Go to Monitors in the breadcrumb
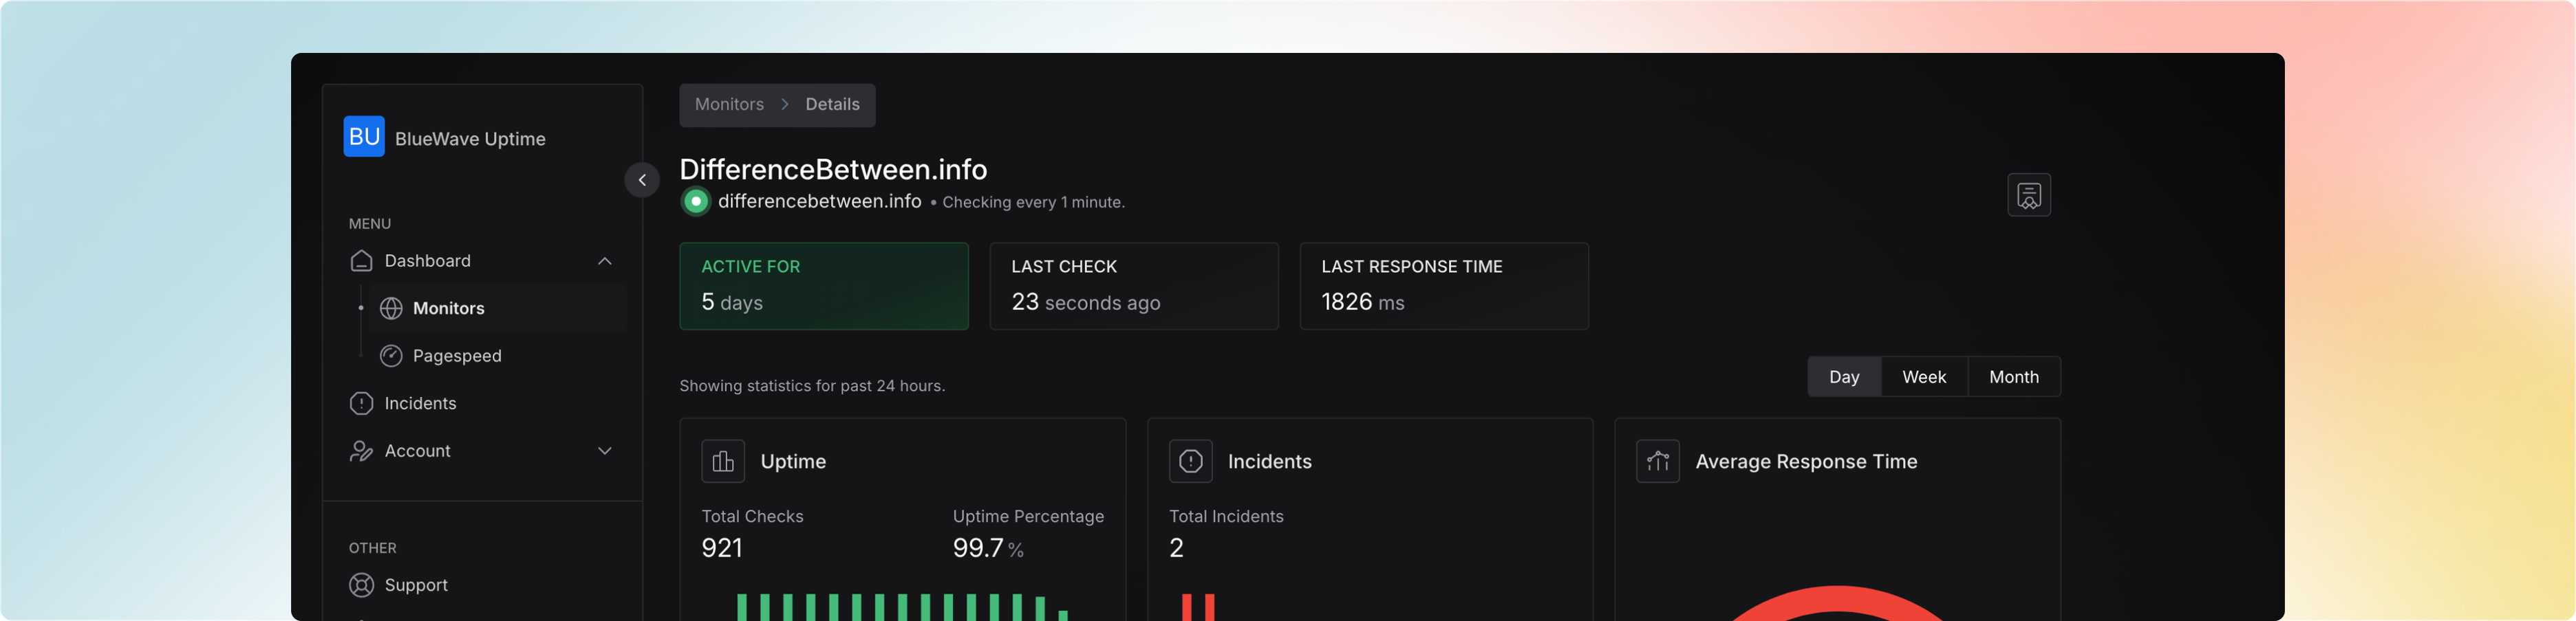Image resolution: width=2576 pixels, height=621 pixels. (x=729, y=105)
